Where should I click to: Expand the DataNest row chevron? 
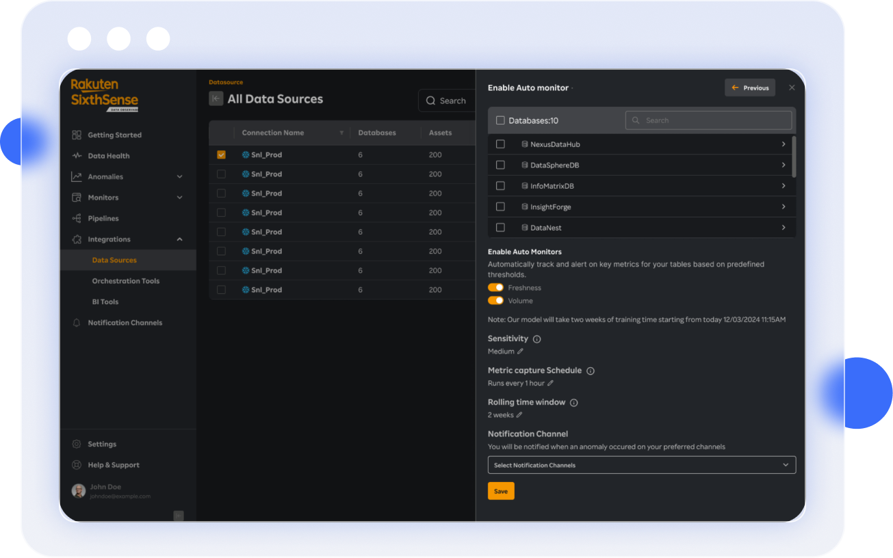[784, 228]
